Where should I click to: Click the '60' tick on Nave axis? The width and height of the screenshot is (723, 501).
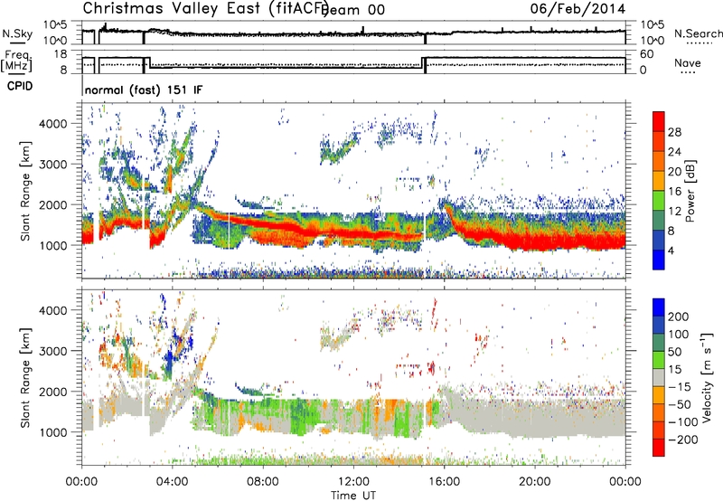[x=647, y=54]
